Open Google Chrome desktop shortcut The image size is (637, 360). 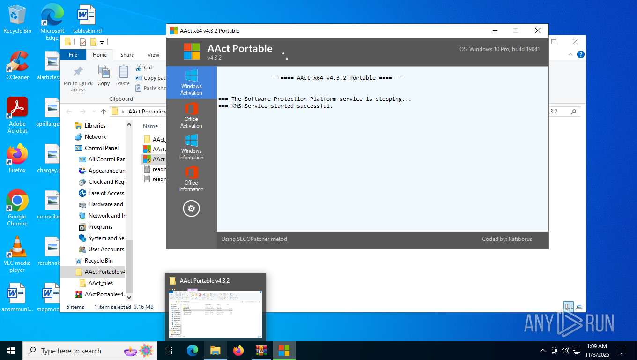coord(17,208)
